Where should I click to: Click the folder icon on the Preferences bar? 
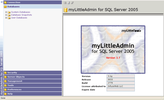[x=5, y=90]
